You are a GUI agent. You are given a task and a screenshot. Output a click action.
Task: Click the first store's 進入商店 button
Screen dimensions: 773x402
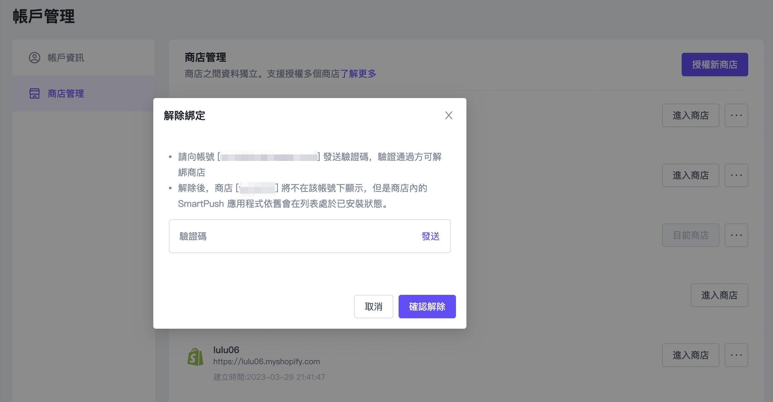pyautogui.click(x=690, y=115)
